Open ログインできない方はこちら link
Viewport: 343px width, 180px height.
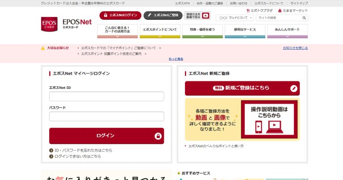(78, 156)
